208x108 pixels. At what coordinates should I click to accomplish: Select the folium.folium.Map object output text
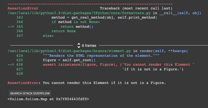[x=48, y=99]
